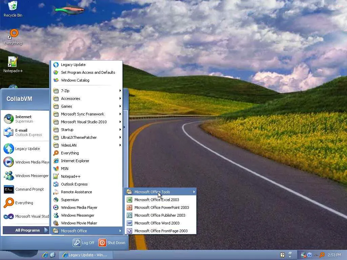This screenshot has height=260, width=347.
Task: Expand the 7-Zip folder arrow
Action: coord(120,91)
